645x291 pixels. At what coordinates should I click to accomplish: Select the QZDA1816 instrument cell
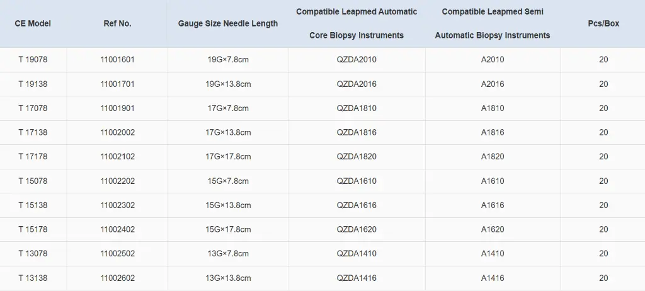[x=357, y=132]
